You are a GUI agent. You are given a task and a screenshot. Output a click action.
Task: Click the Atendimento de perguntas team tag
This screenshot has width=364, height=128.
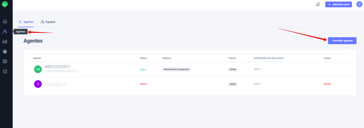click(176, 69)
